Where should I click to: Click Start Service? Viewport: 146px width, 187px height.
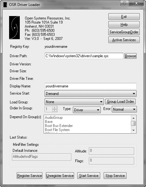tap(89, 176)
